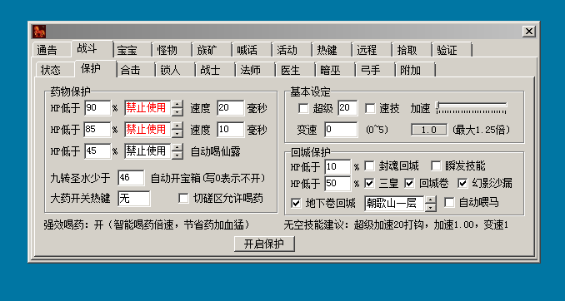Click the 超级 value field showing 20
The image size is (565, 301).
click(347, 108)
